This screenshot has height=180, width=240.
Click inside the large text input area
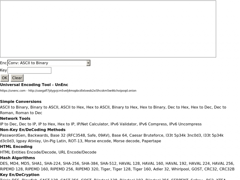tap(108, 29)
